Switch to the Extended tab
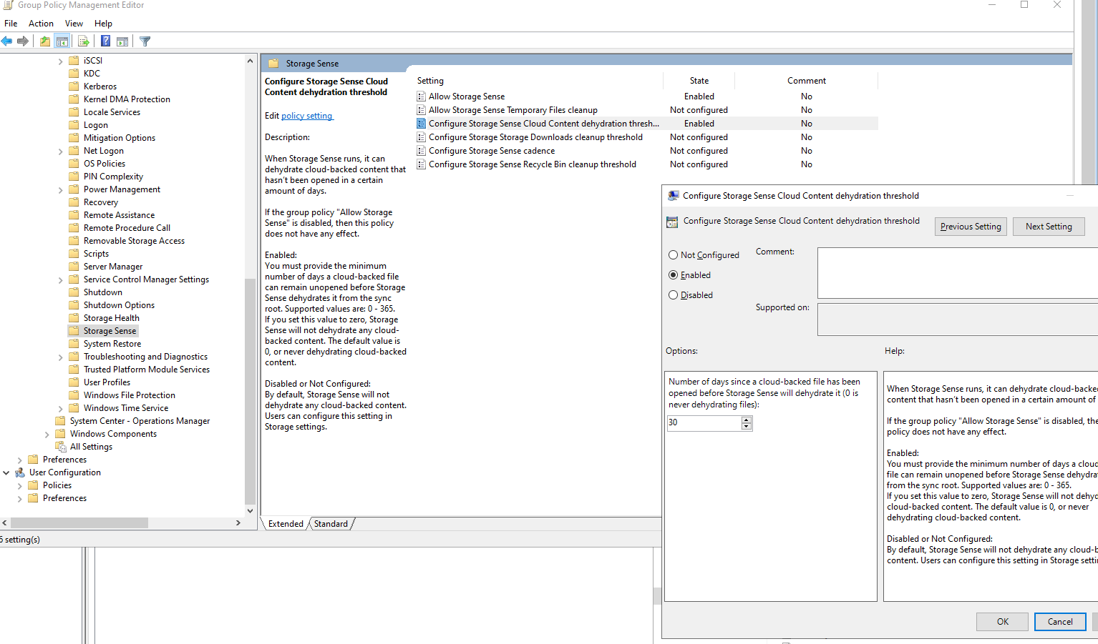The height and width of the screenshot is (644, 1098). coord(286,524)
